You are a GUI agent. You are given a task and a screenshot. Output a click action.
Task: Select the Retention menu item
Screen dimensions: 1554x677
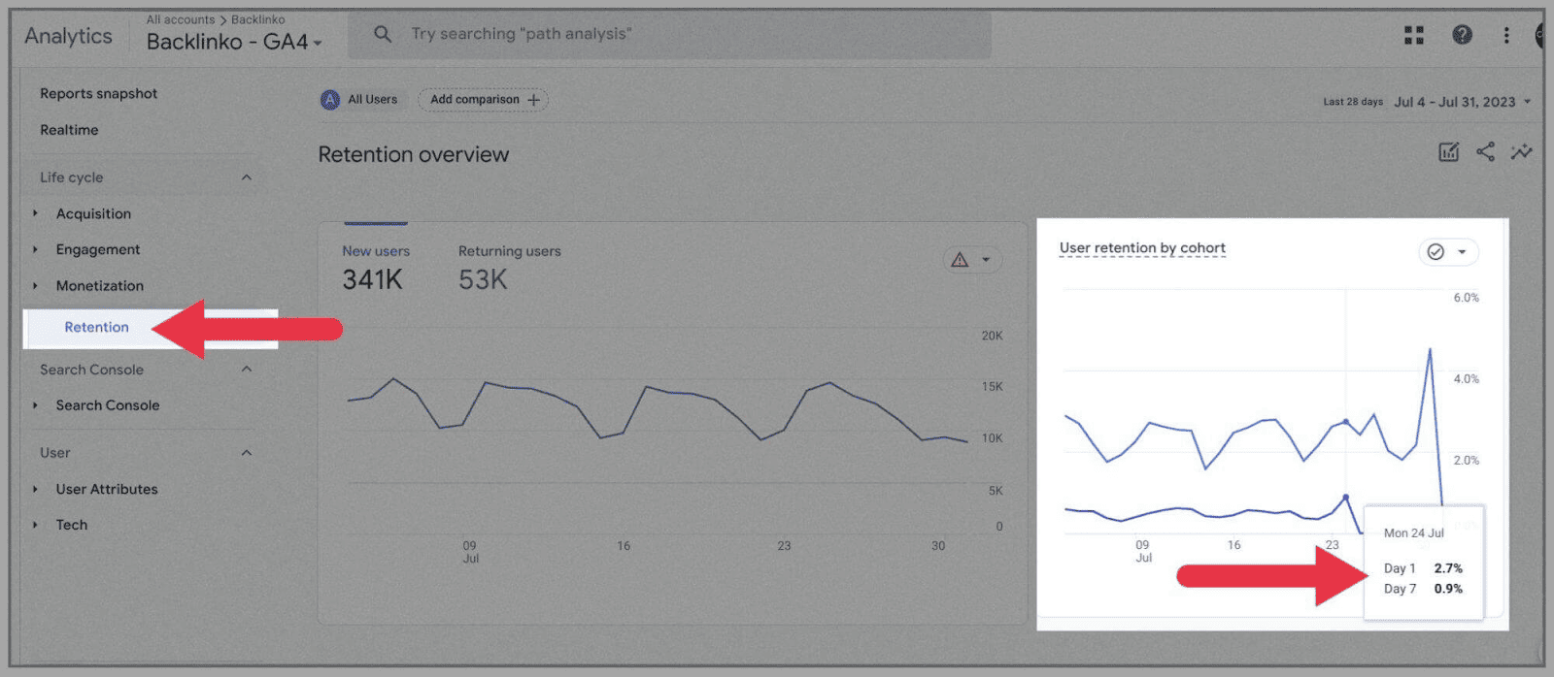pyautogui.click(x=96, y=328)
